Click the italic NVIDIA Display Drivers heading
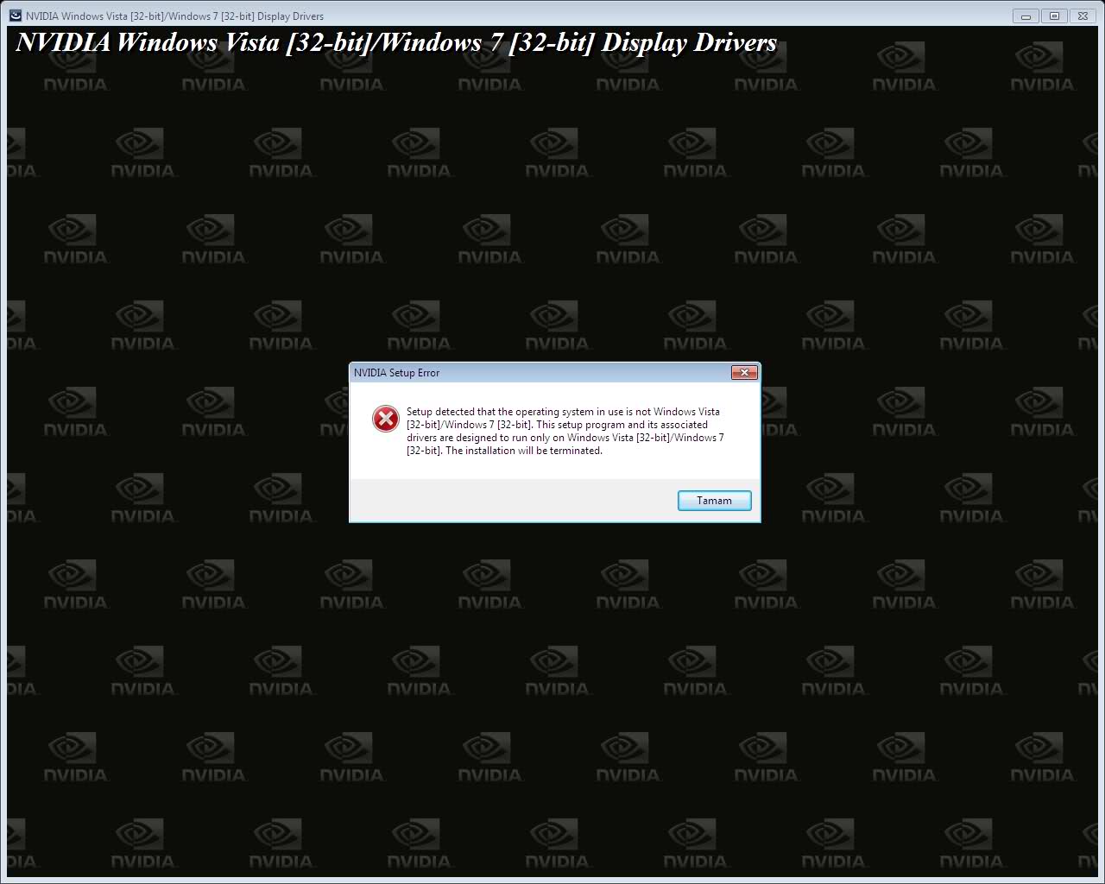 [396, 42]
